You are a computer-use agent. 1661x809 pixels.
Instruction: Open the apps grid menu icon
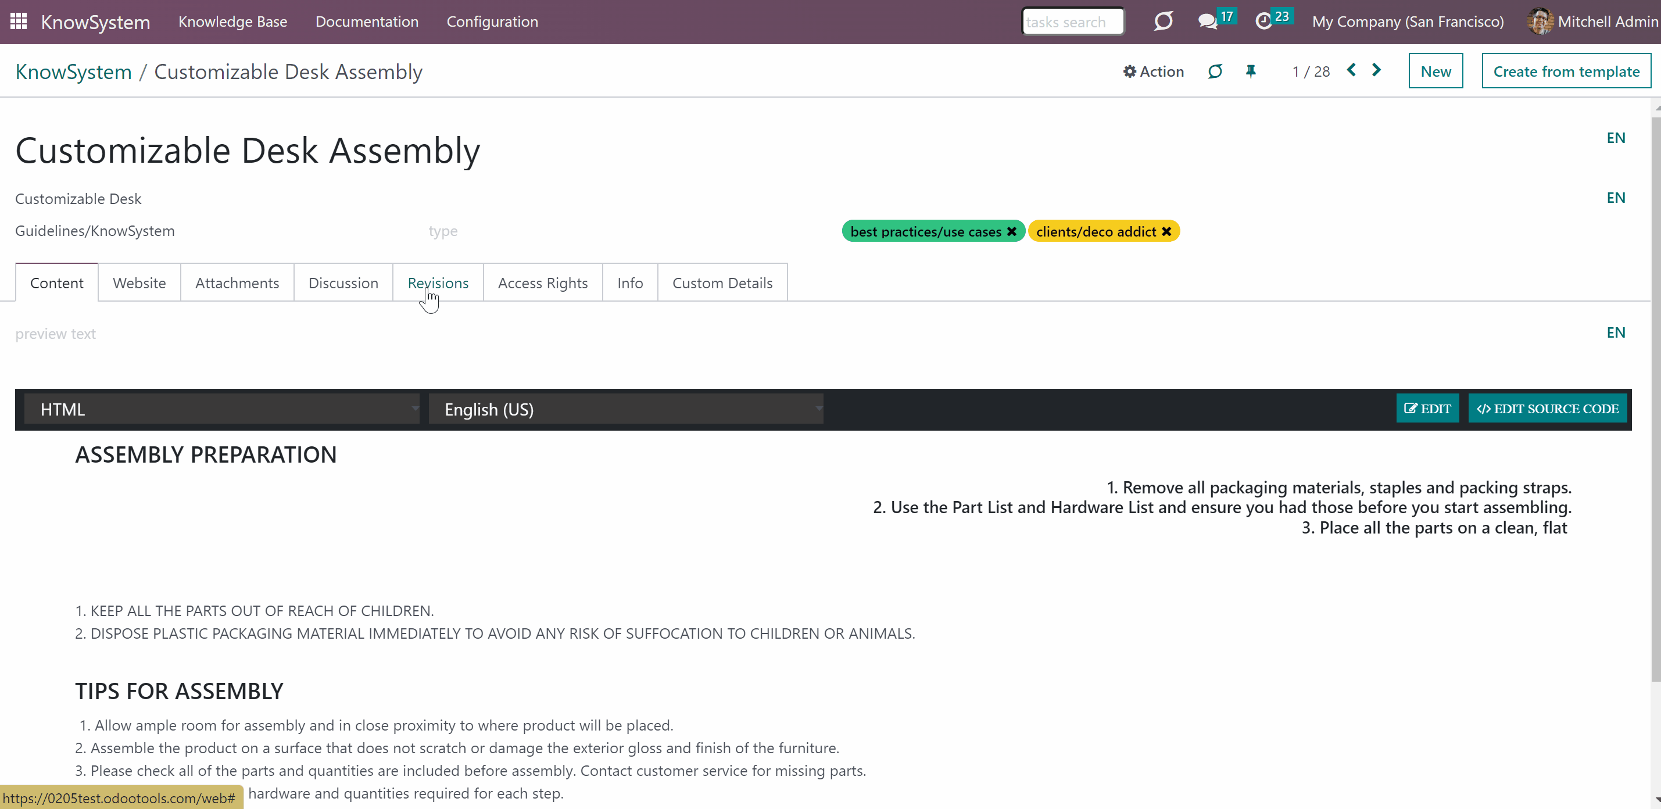click(x=19, y=22)
